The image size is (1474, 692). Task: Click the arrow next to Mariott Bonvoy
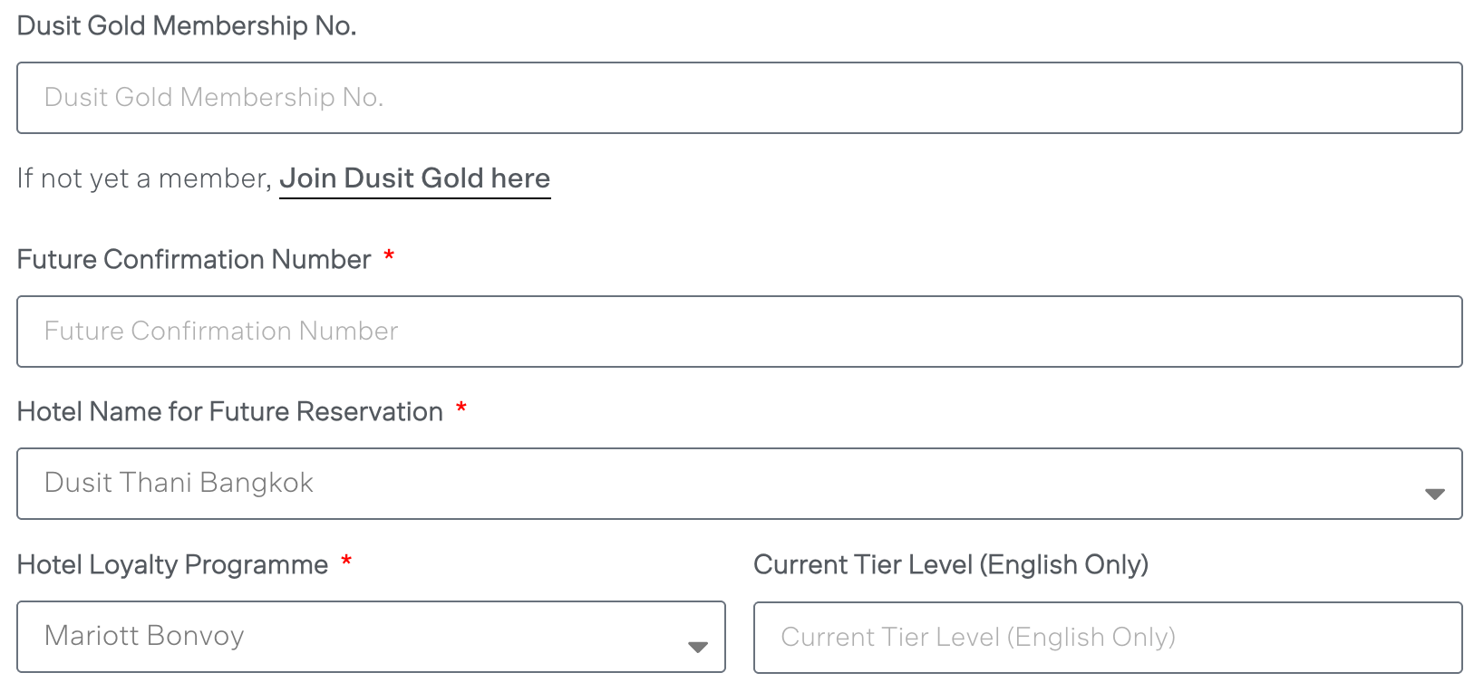696,646
